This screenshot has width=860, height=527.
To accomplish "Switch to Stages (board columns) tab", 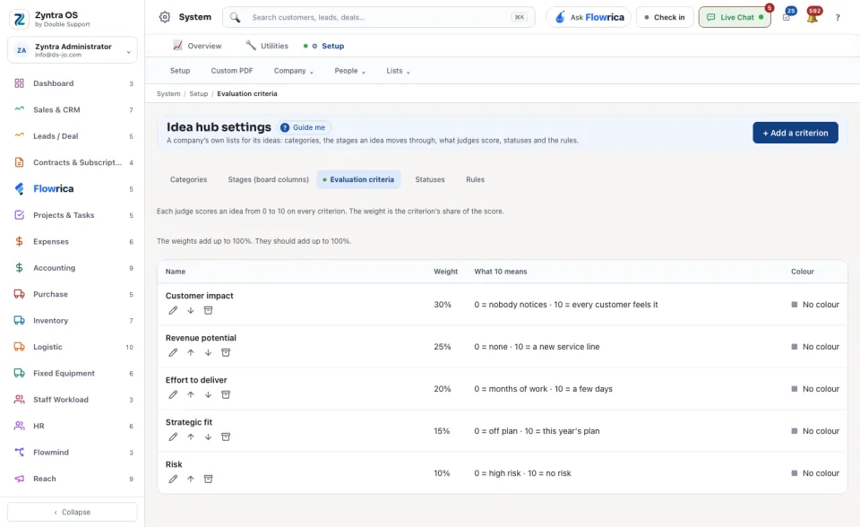I will [x=268, y=179].
